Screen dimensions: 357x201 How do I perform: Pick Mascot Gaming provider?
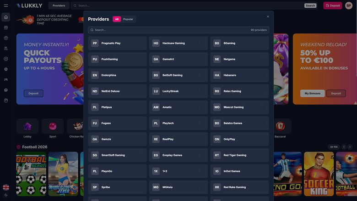coord(239,107)
